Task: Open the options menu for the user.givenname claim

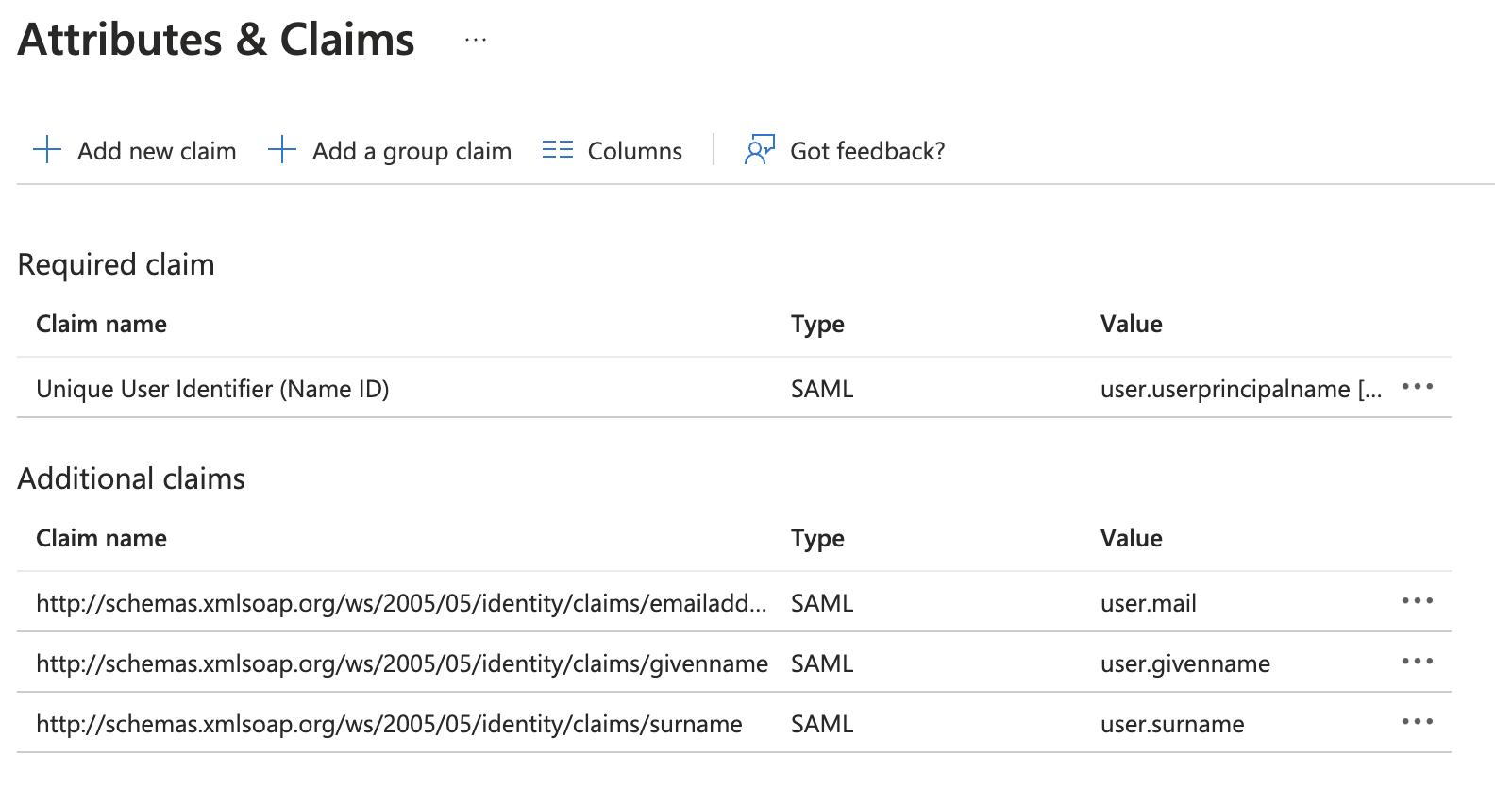Action: click(x=1418, y=662)
